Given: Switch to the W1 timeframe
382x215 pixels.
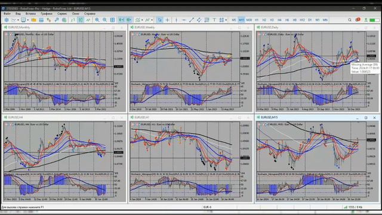Looking at the screenshot, I should (x=317, y=20).
